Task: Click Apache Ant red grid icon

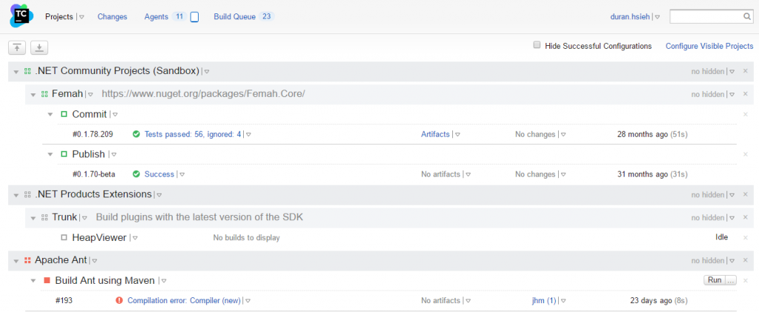Action: (27, 260)
